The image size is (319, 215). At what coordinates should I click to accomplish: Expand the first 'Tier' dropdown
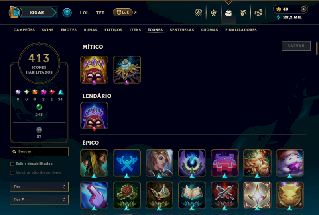[39, 187]
